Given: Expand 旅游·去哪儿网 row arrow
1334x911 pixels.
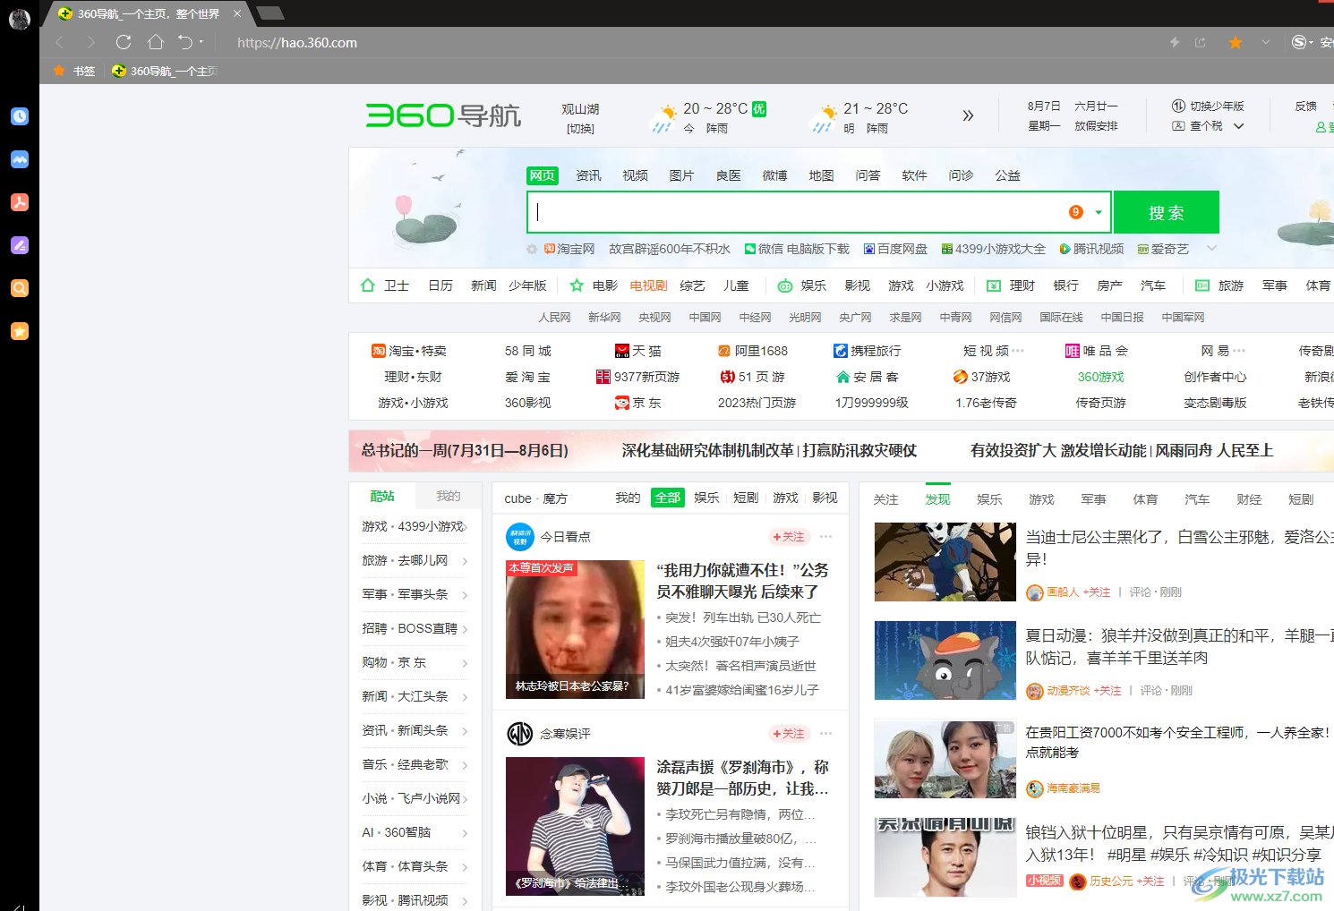Looking at the screenshot, I should point(466,561).
